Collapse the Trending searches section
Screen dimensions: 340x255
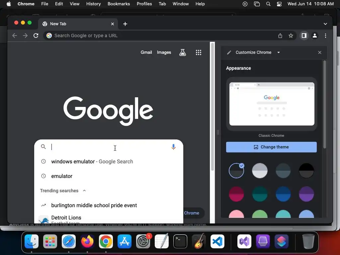click(84, 191)
